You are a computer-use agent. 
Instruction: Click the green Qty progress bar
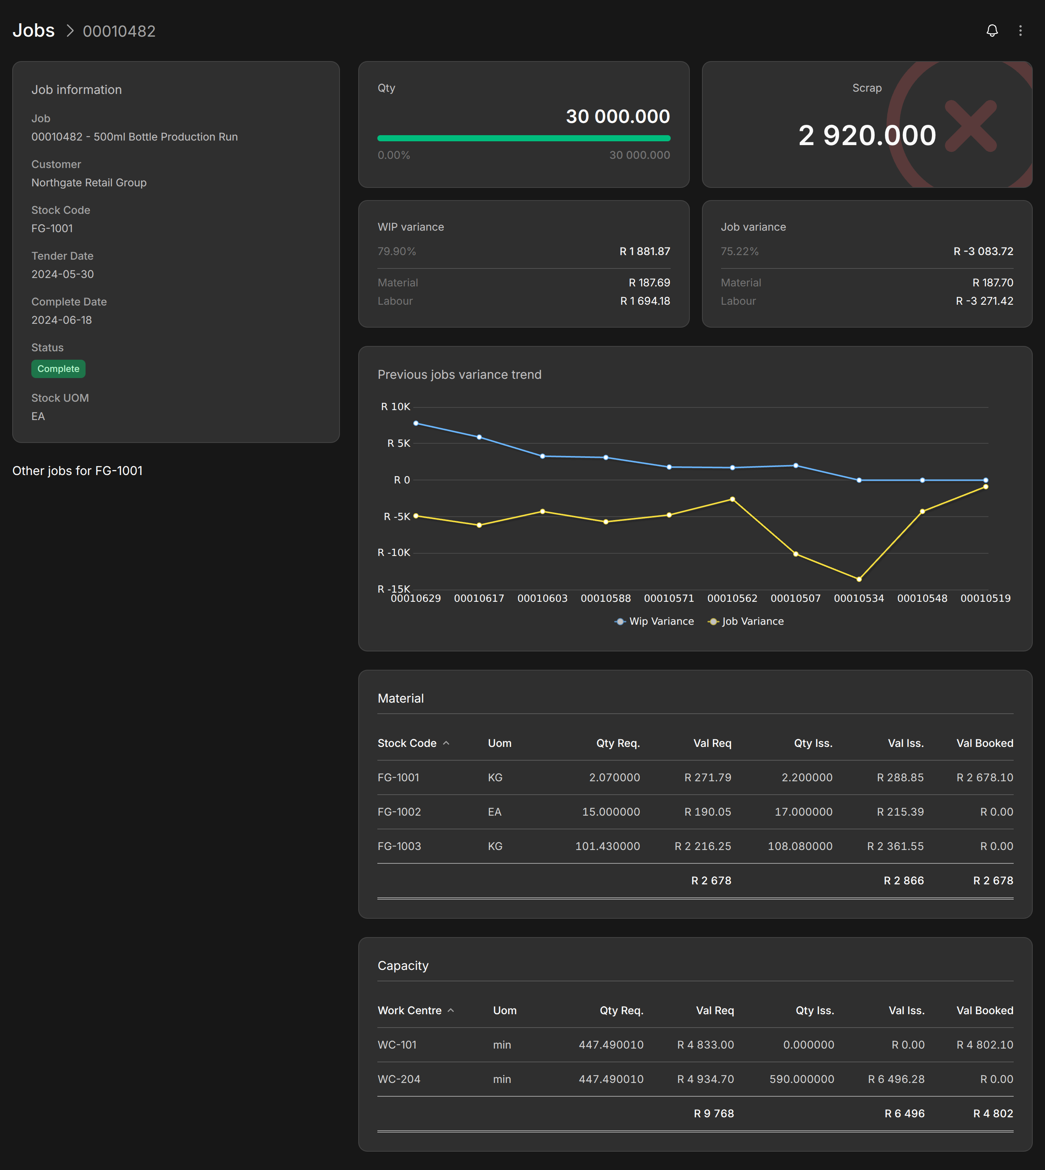tap(524, 138)
